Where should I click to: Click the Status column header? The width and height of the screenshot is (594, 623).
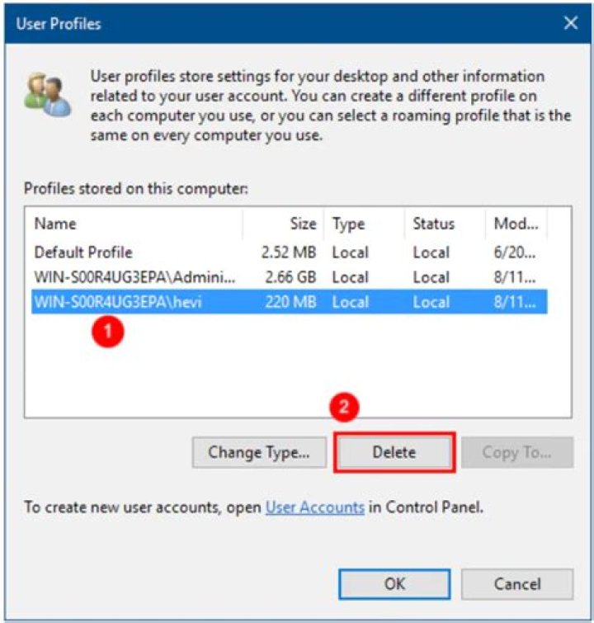tap(433, 224)
